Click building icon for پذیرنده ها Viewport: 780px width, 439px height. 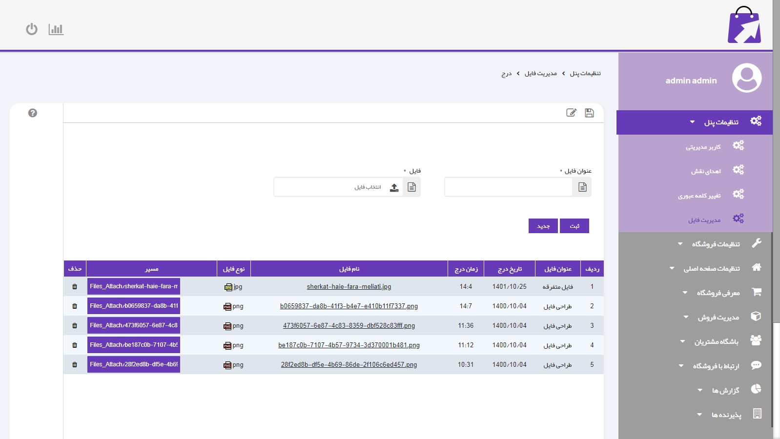tap(757, 414)
